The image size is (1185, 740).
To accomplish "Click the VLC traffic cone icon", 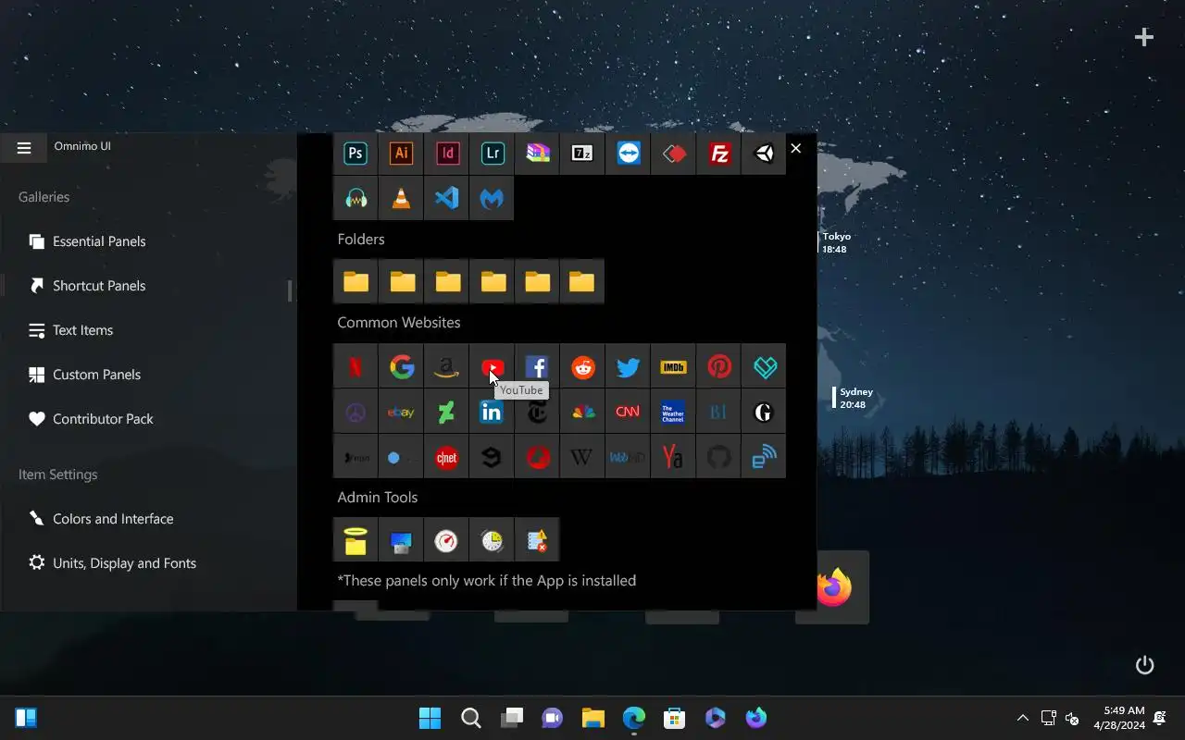I will tap(401, 198).
